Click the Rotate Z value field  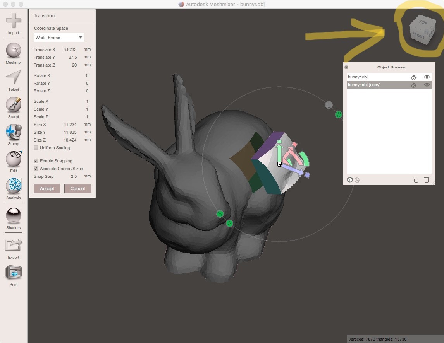pyautogui.click(x=87, y=91)
